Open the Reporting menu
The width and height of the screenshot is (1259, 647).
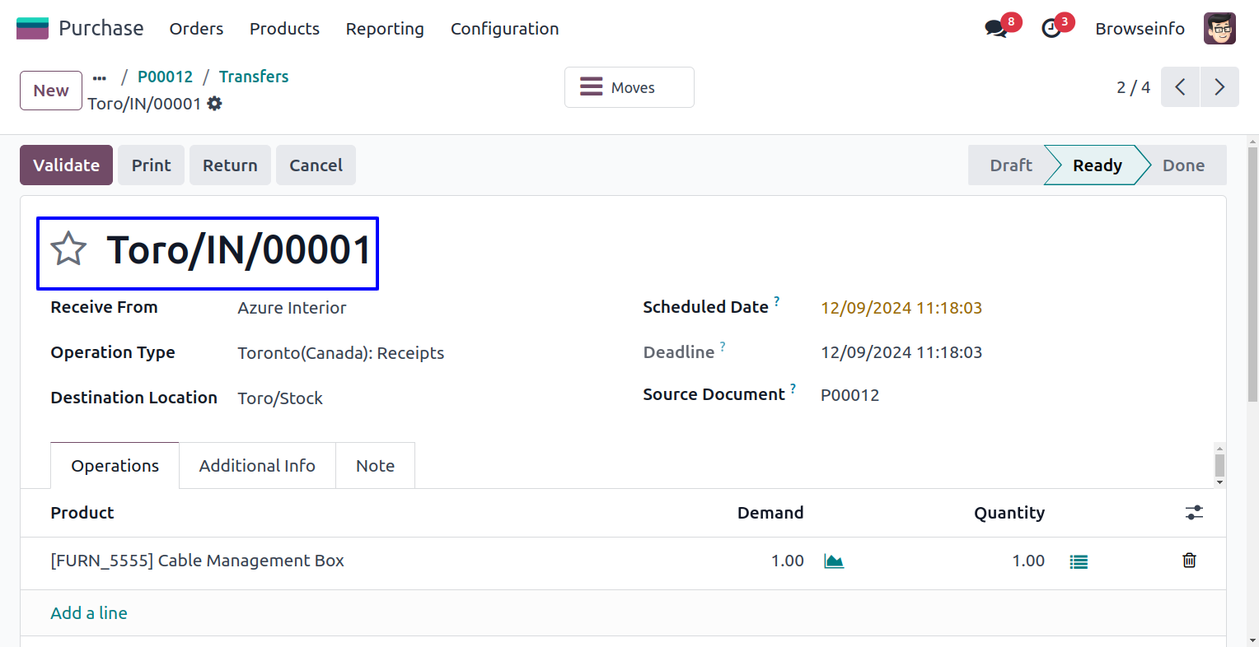pos(385,29)
